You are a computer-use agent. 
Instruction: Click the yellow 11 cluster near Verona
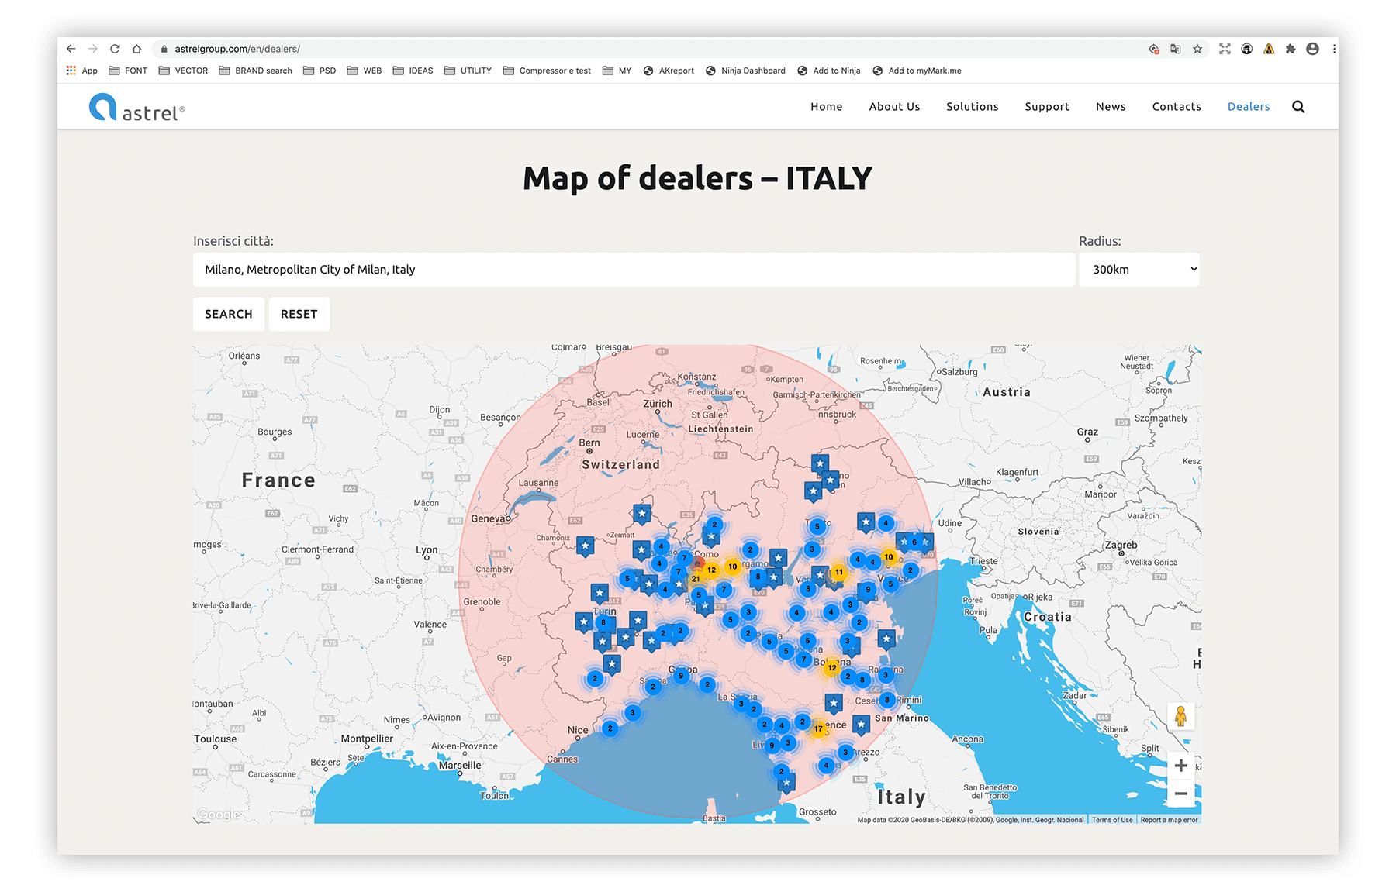[839, 572]
